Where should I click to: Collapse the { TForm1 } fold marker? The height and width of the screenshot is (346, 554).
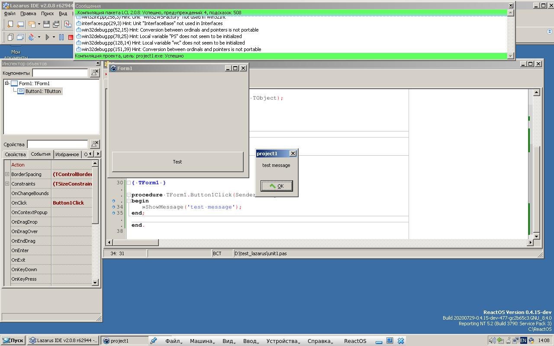129,183
